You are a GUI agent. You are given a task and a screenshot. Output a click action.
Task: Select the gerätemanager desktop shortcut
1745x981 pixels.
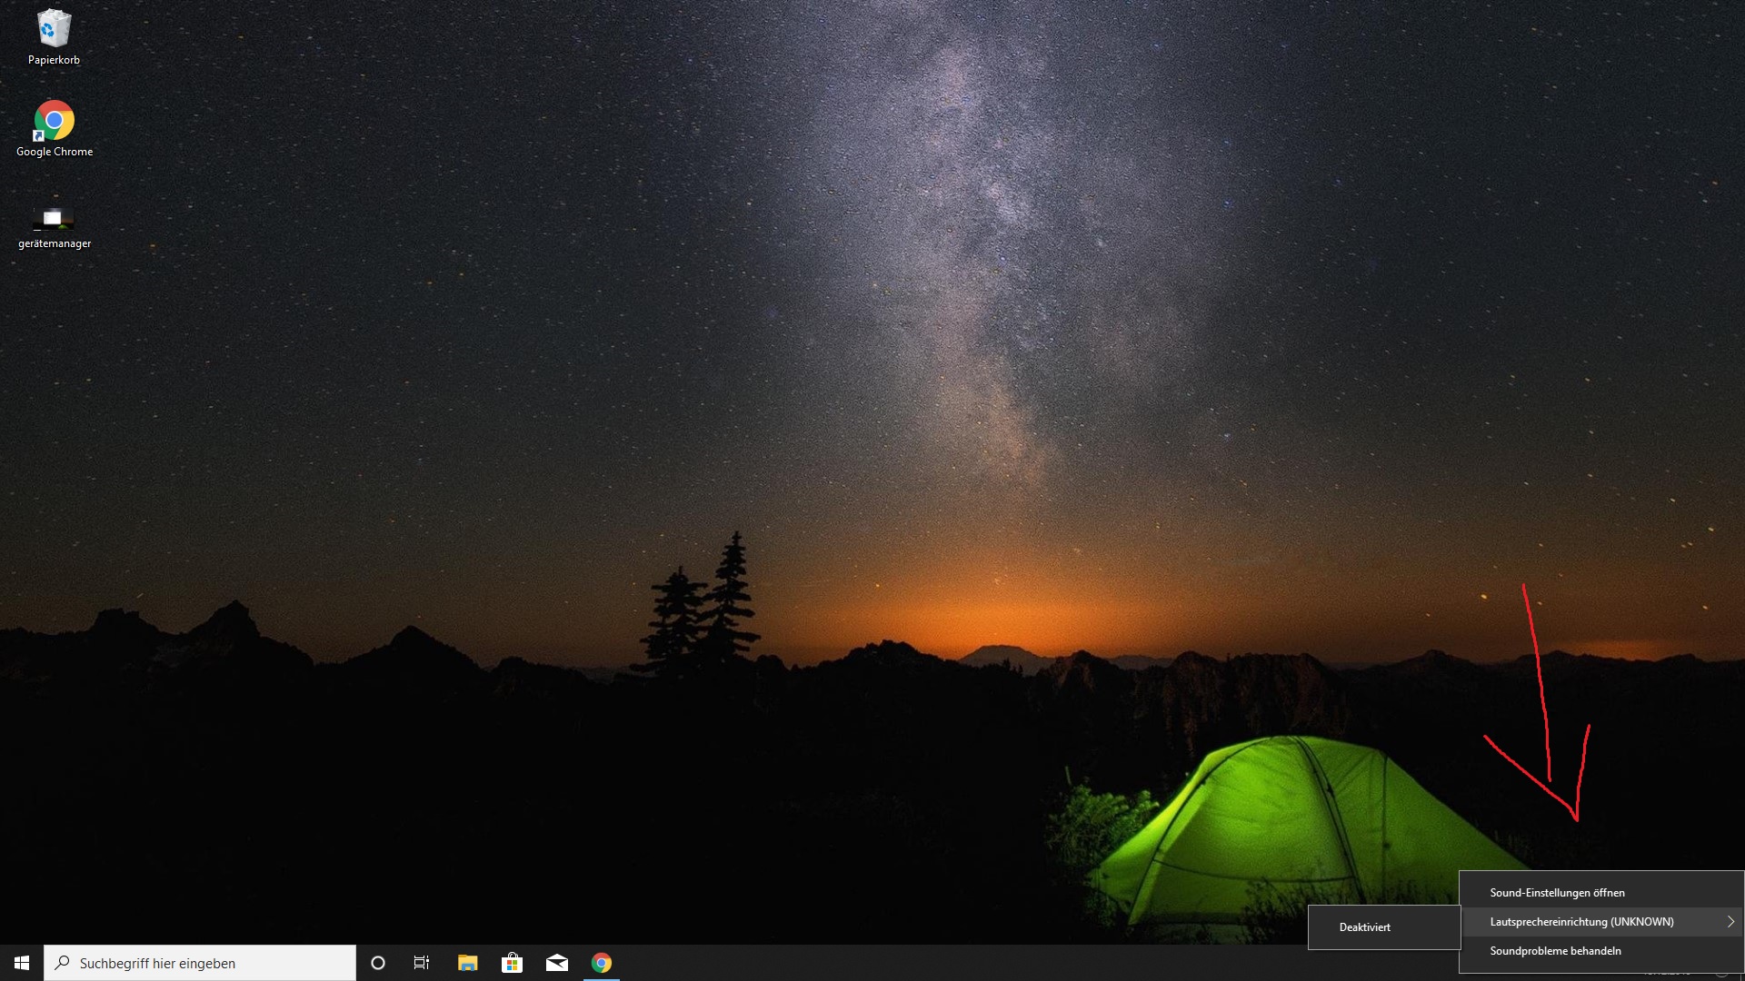54,218
